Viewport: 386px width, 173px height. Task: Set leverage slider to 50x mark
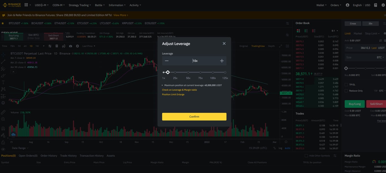click(x=188, y=72)
